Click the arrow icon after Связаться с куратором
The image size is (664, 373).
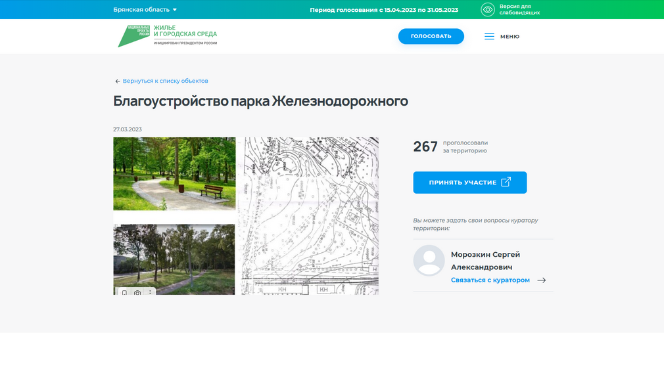pos(541,280)
